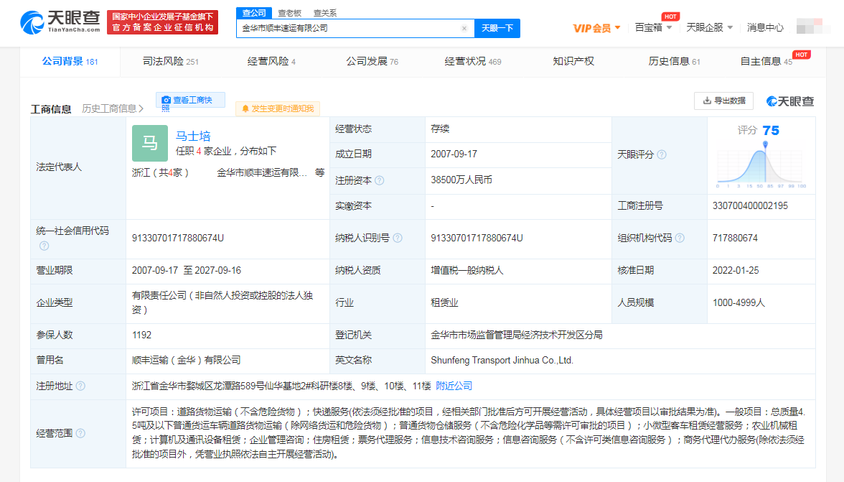Click the 天眼一下 search button

tap(497, 29)
